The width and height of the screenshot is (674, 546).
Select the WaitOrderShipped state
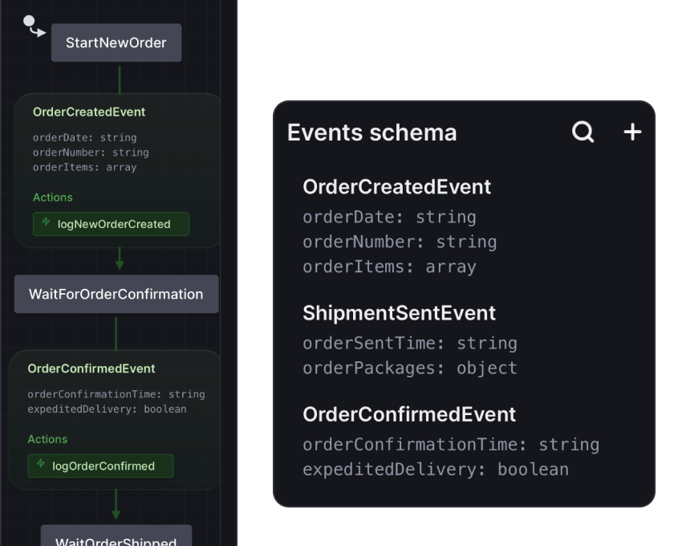(x=116, y=540)
